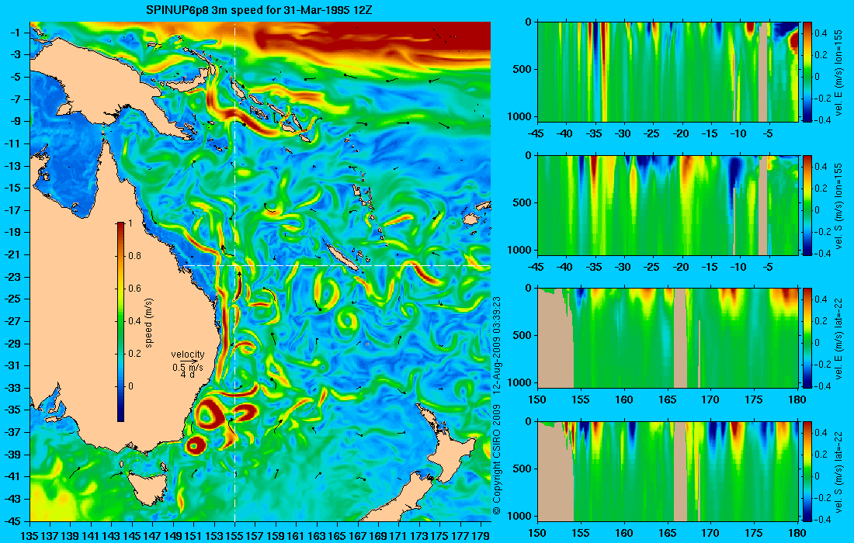Click the "-33" latitude tick on main map
This screenshot has width=854, height=543.
coord(12,388)
